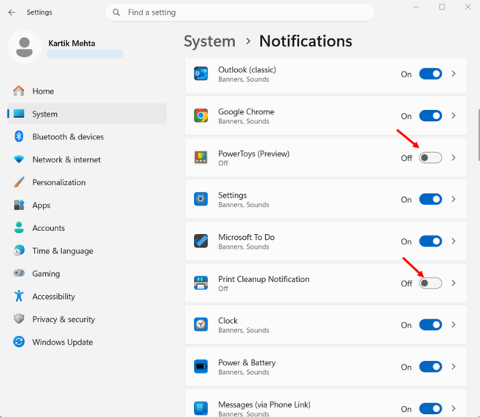This screenshot has width=480, height=417.
Task: Click the Gaming controller icon
Action: (19, 273)
